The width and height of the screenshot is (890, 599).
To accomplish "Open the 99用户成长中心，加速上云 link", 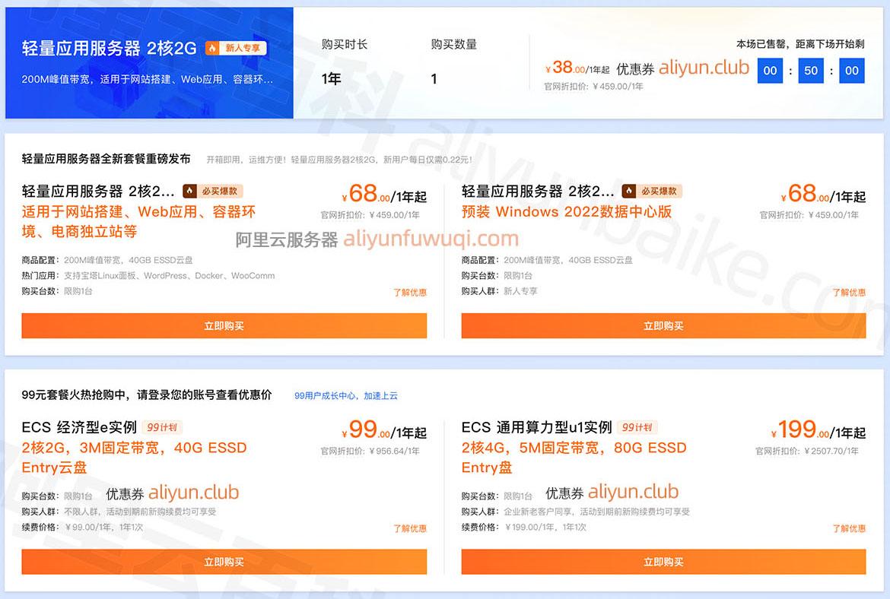I will coord(345,395).
